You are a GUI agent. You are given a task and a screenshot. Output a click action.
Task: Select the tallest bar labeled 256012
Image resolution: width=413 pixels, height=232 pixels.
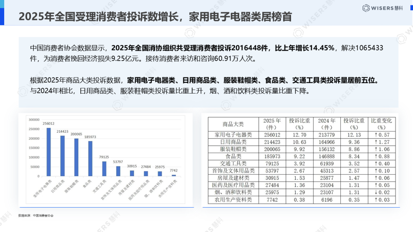[x=49, y=152]
